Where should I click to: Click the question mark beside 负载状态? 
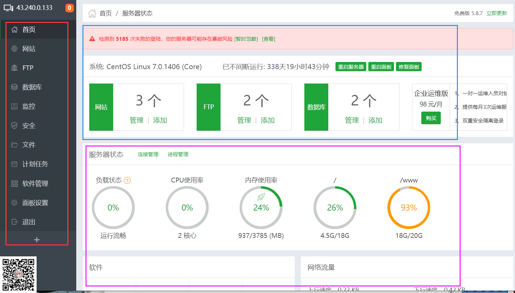(127, 180)
